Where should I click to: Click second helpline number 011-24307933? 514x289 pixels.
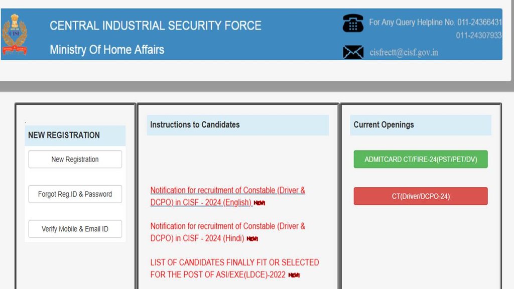point(478,36)
